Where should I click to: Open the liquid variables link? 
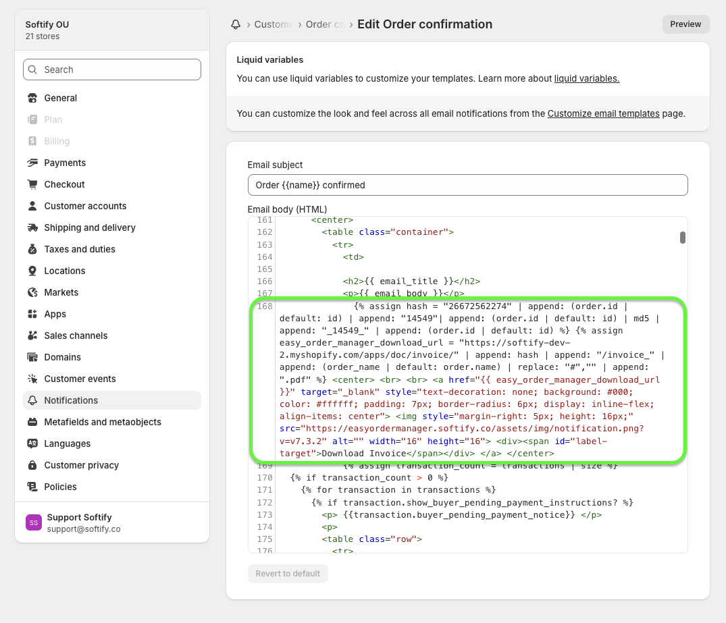[x=587, y=78]
